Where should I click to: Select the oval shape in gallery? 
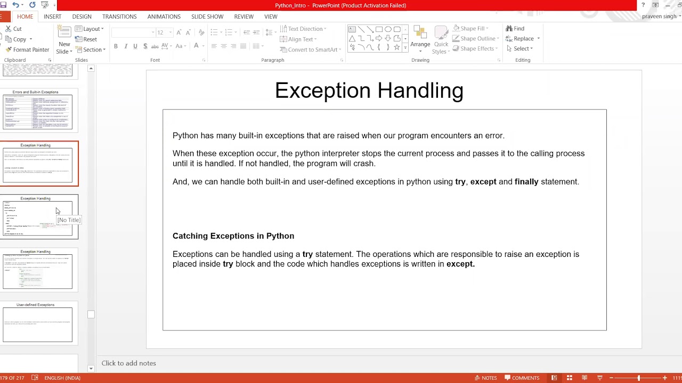(x=388, y=29)
